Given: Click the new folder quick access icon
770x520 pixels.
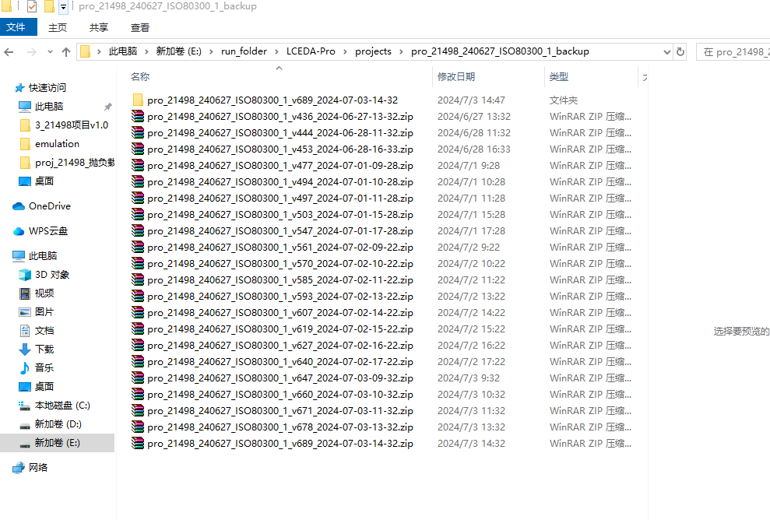Looking at the screenshot, I should [49, 6].
